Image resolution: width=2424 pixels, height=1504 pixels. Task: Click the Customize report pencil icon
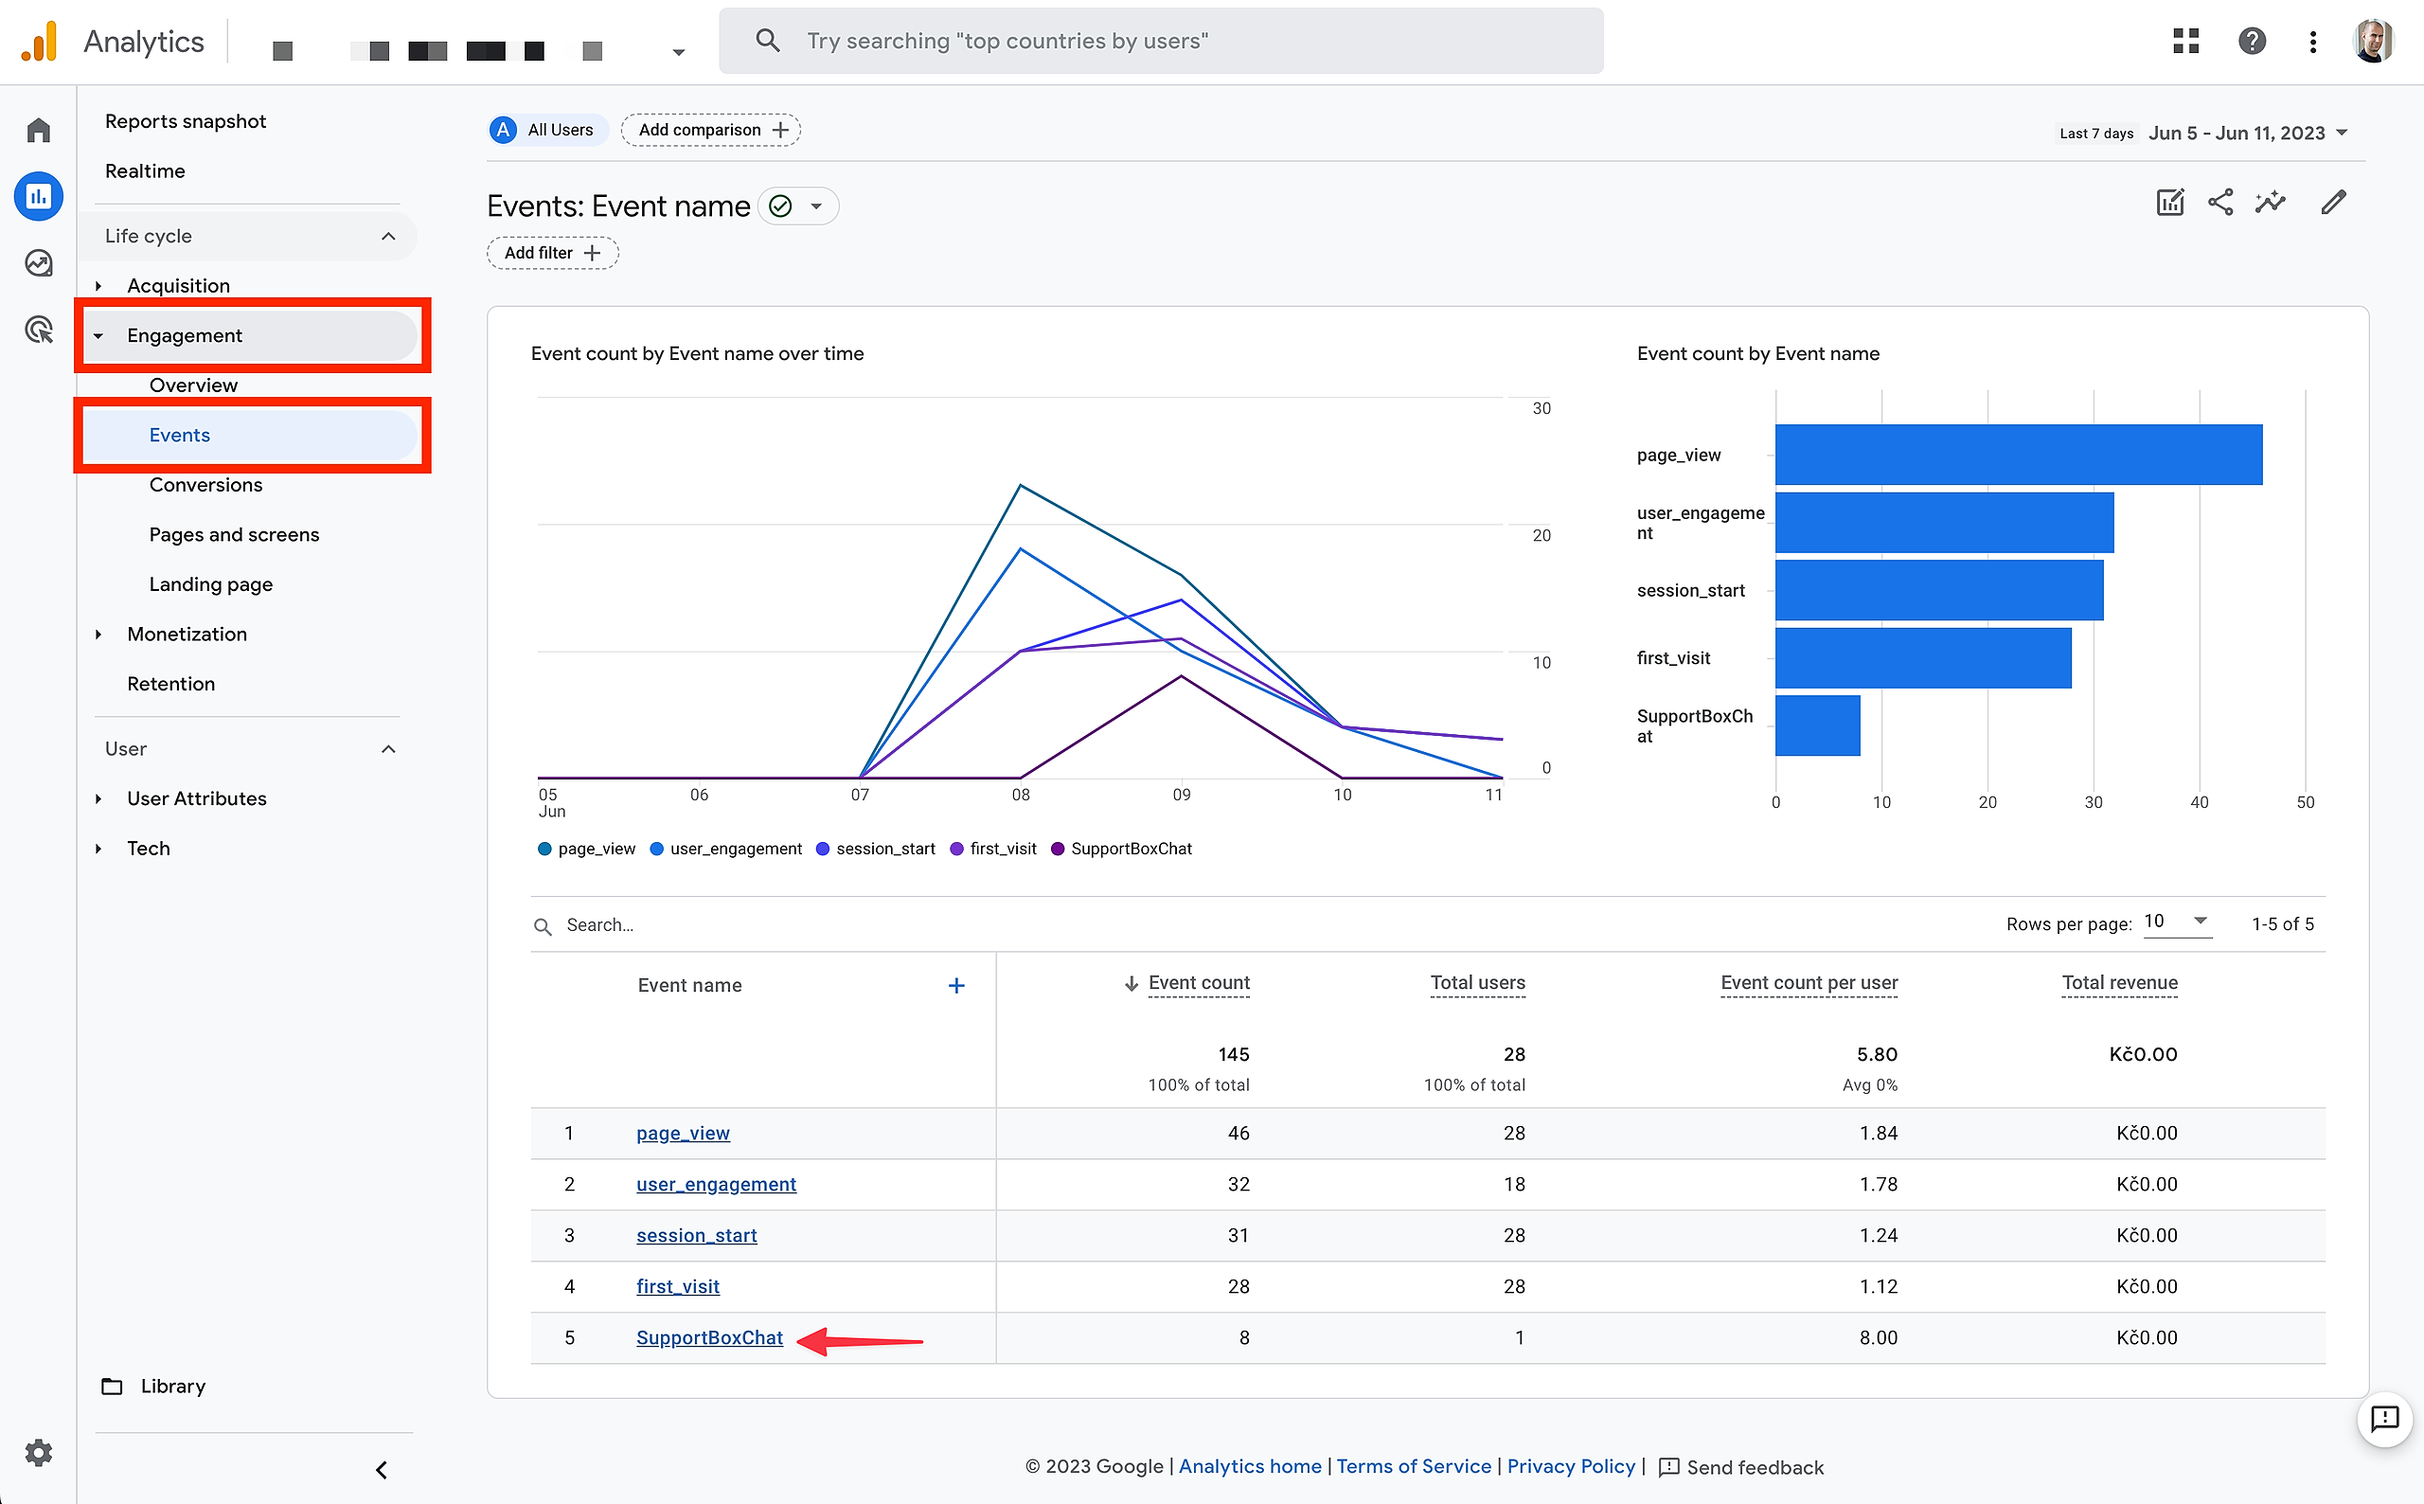tap(2333, 203)
